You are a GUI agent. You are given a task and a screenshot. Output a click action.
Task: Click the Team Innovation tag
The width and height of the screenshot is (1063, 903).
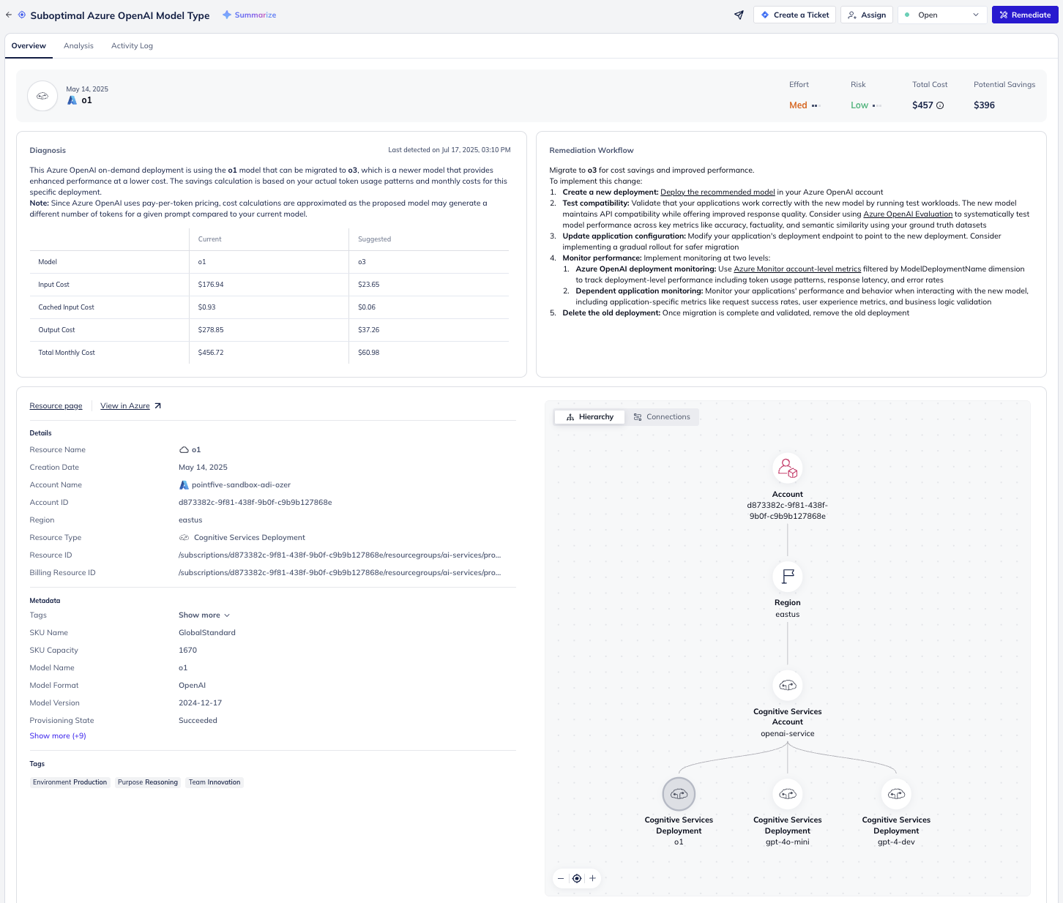click(215, 782)
